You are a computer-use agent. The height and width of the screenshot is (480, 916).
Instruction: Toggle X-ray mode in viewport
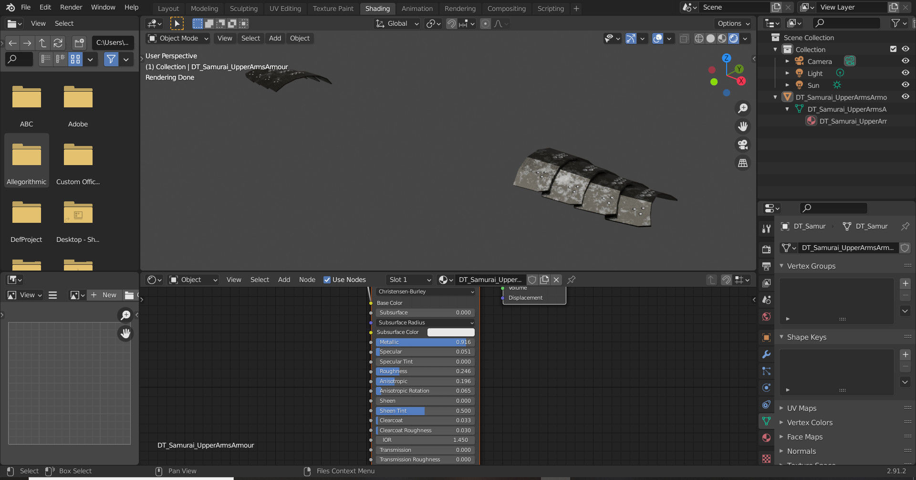click(684, 39)
